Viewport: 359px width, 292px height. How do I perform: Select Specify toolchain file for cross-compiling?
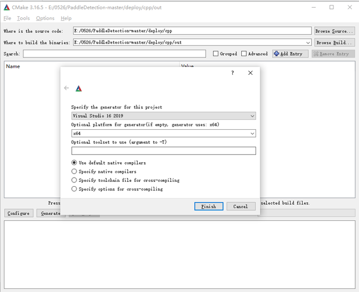coord(74,180)
